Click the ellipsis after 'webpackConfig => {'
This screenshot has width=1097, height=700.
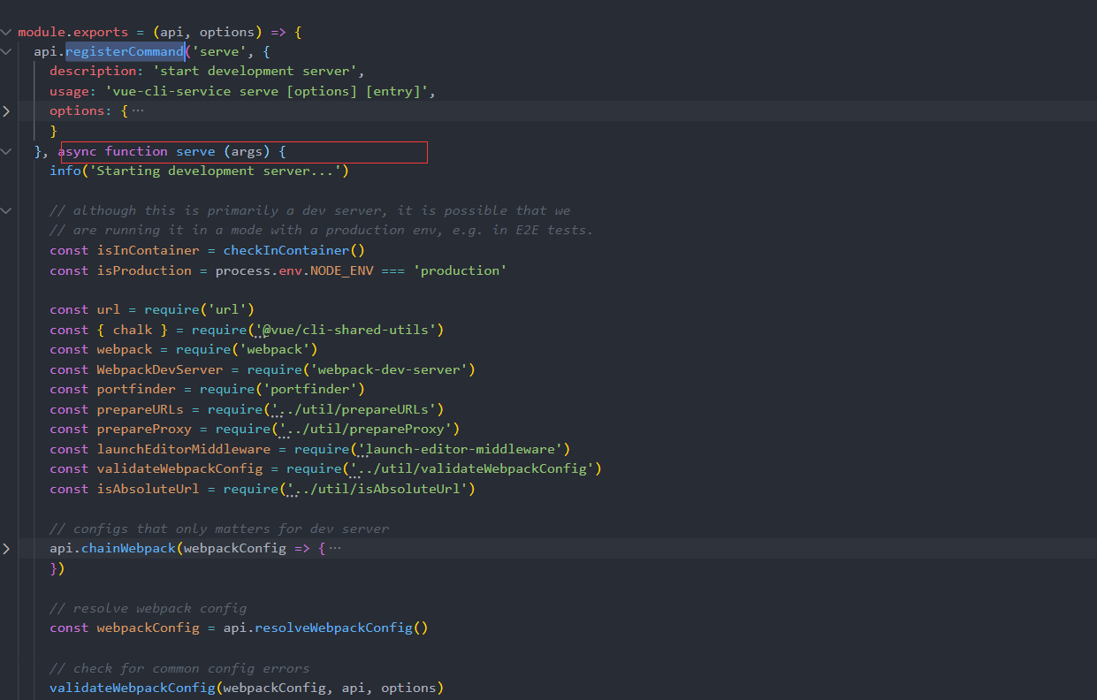click(334, 549)
